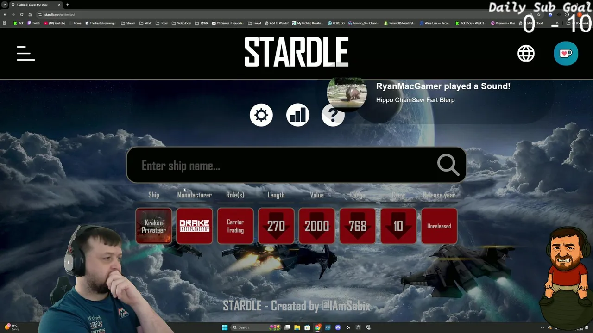Click the Chrome icon in the taskbar
The height and width of the screenshot is (333, 593).
pos(317,327)
